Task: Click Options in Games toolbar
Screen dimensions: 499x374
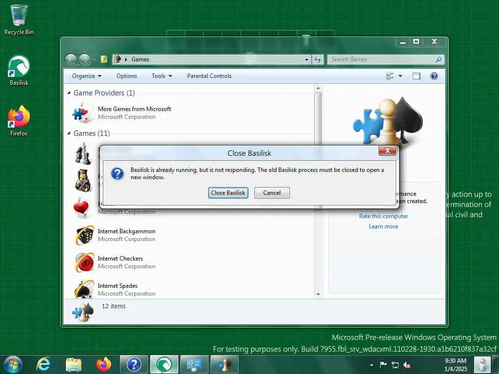Action: tap(127, 75)
